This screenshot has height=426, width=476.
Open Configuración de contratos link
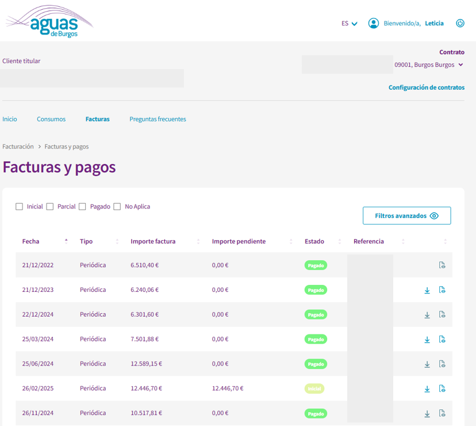[x=426, y=88]
